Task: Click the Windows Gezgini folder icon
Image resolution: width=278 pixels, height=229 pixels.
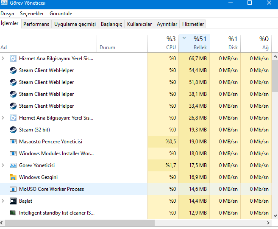Action: pos(13,177)
